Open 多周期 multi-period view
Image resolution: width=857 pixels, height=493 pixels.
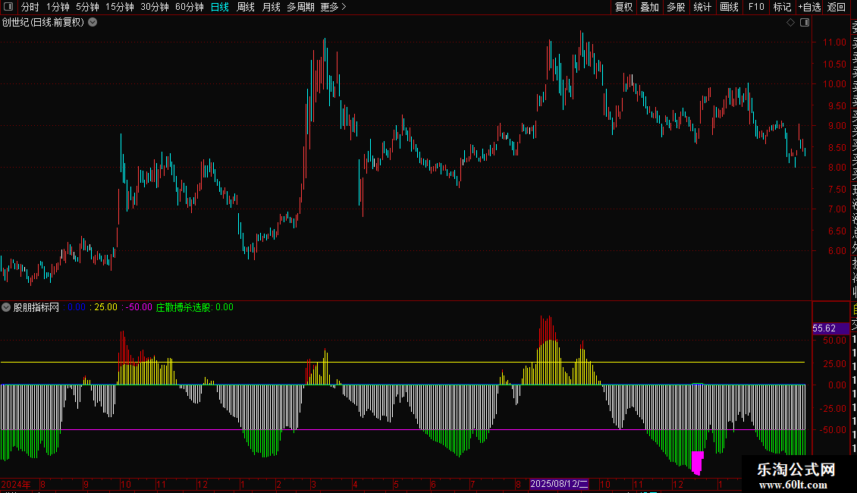300,7
